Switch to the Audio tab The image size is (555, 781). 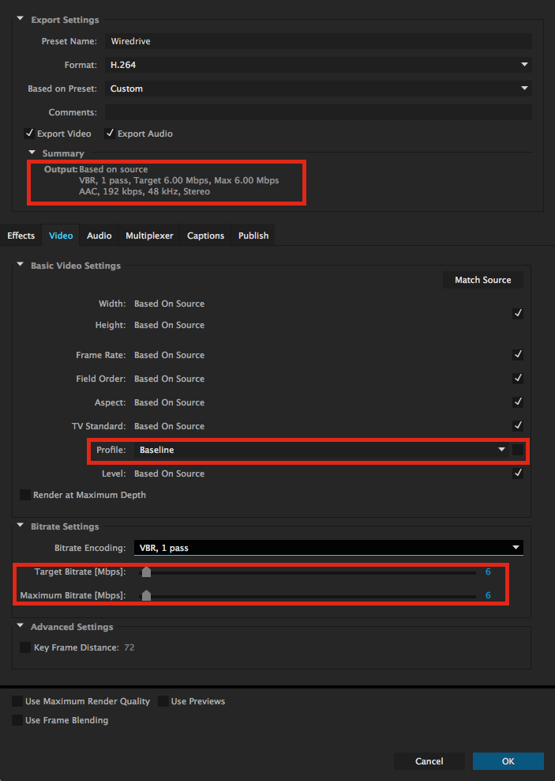pyautogui.click(x=99, y=235)
